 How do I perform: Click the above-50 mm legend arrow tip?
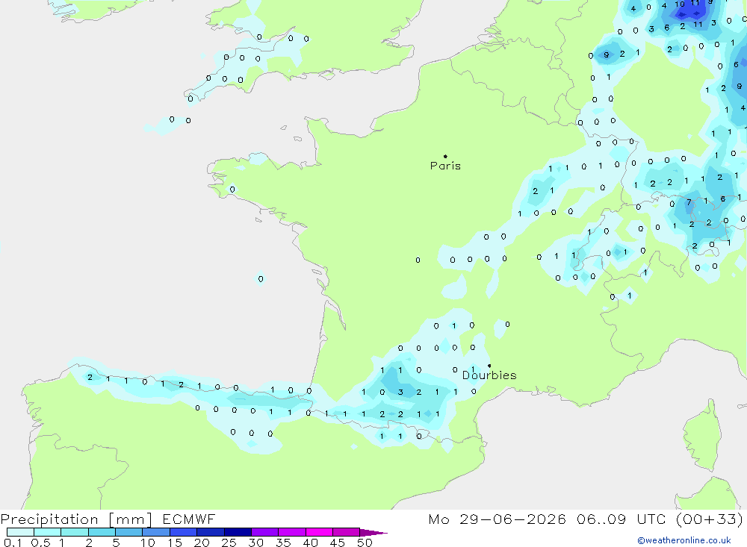click(x=373, y=532)
